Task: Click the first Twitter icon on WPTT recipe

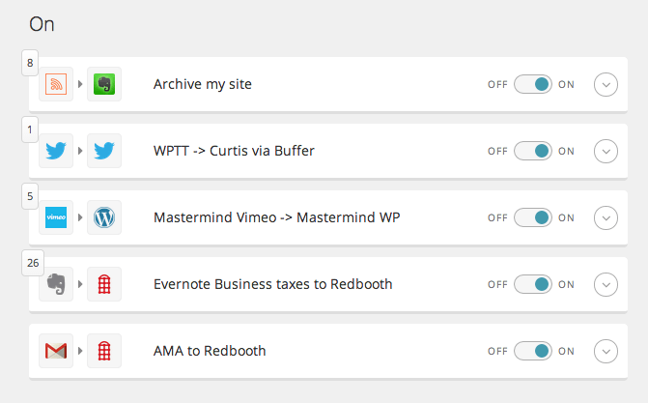Action: [x=56, y=151]
